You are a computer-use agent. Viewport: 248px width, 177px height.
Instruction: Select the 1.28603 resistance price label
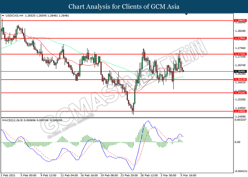point(240,21)
